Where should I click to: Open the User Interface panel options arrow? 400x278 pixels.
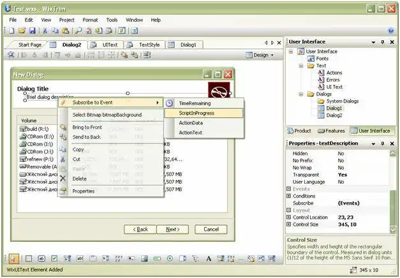pyautogui.click(x=373, y=42)
